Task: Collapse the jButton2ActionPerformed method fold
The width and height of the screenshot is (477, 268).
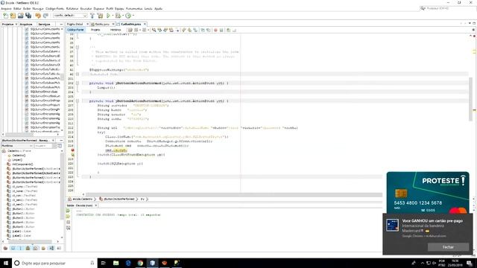Action: 78,101
